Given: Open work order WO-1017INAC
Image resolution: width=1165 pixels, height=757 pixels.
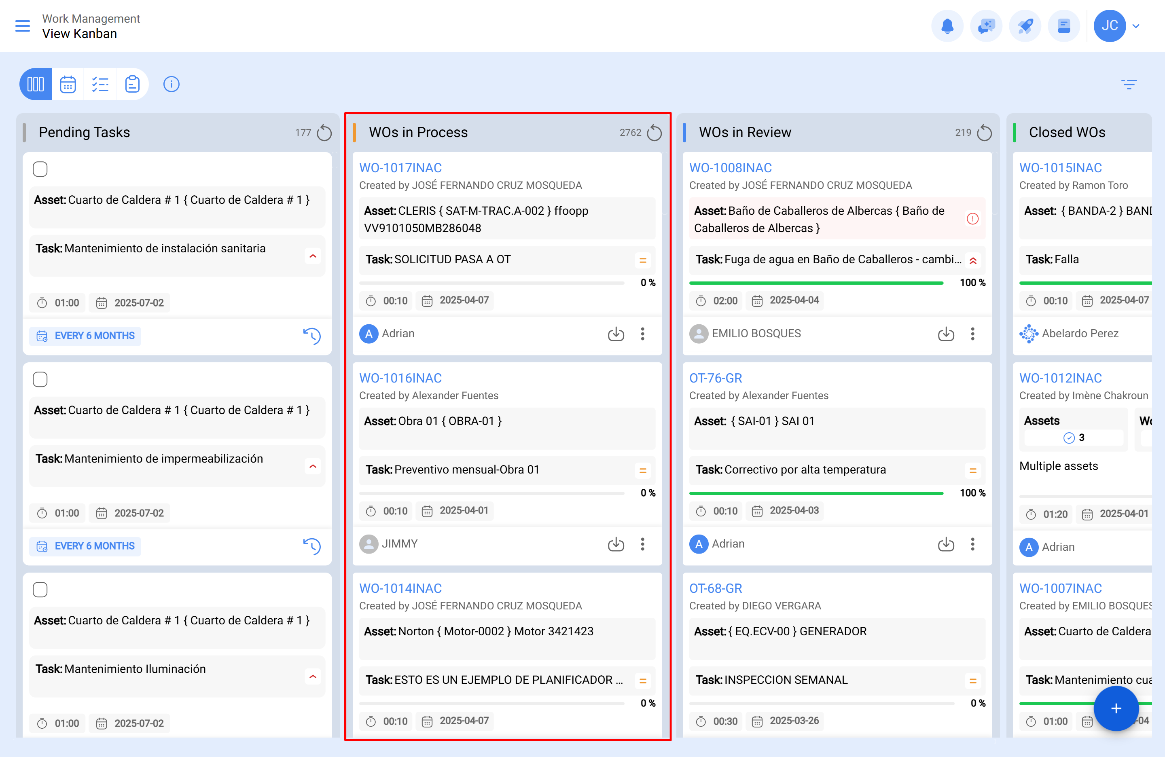Looking at the screenshot, I should coord(400,168).
